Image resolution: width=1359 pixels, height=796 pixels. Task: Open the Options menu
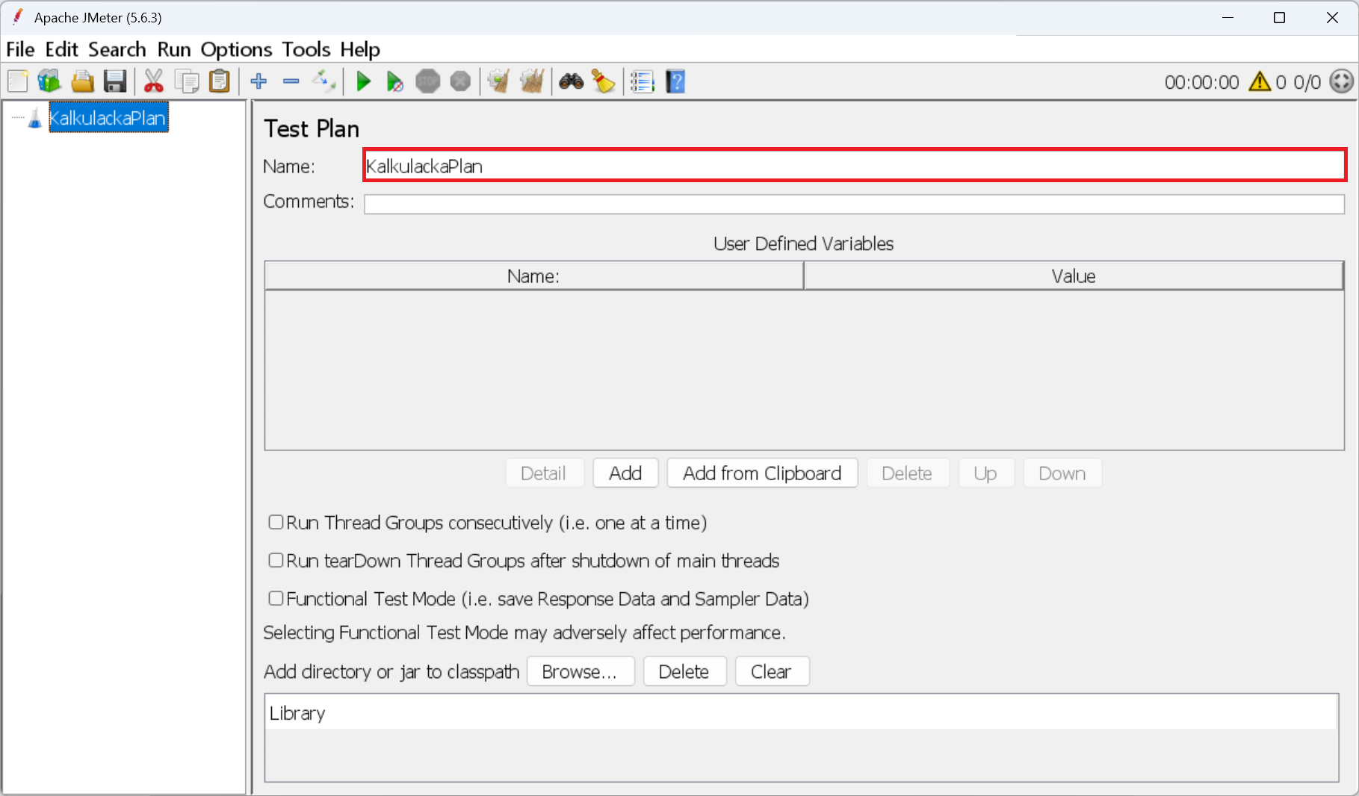point(236,49)
